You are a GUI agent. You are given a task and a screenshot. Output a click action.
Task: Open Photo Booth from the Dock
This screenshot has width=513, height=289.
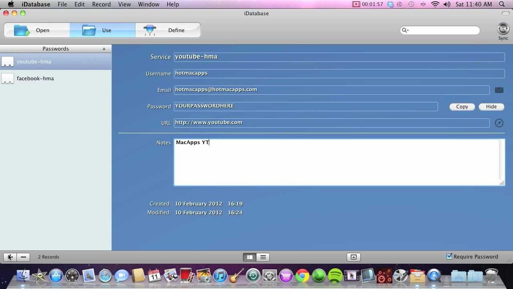[188, 276]
